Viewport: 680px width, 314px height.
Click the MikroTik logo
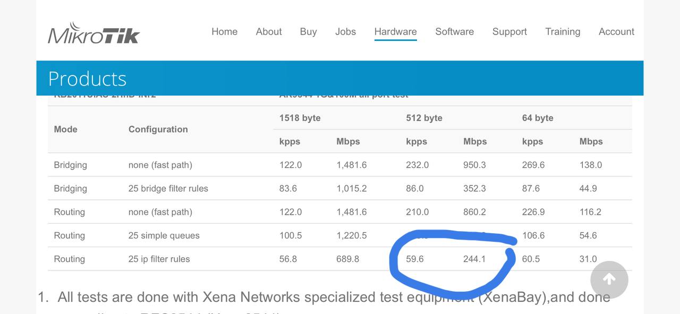[x=93, y=33]
